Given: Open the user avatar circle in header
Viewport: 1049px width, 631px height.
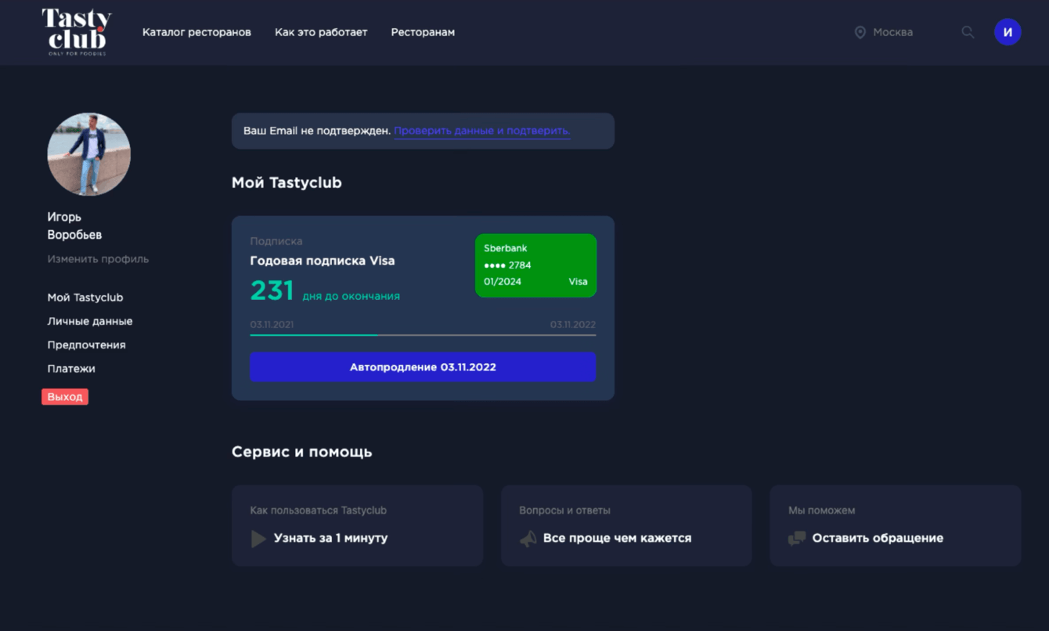Looking at the screenshot, I should (1008, 32).
